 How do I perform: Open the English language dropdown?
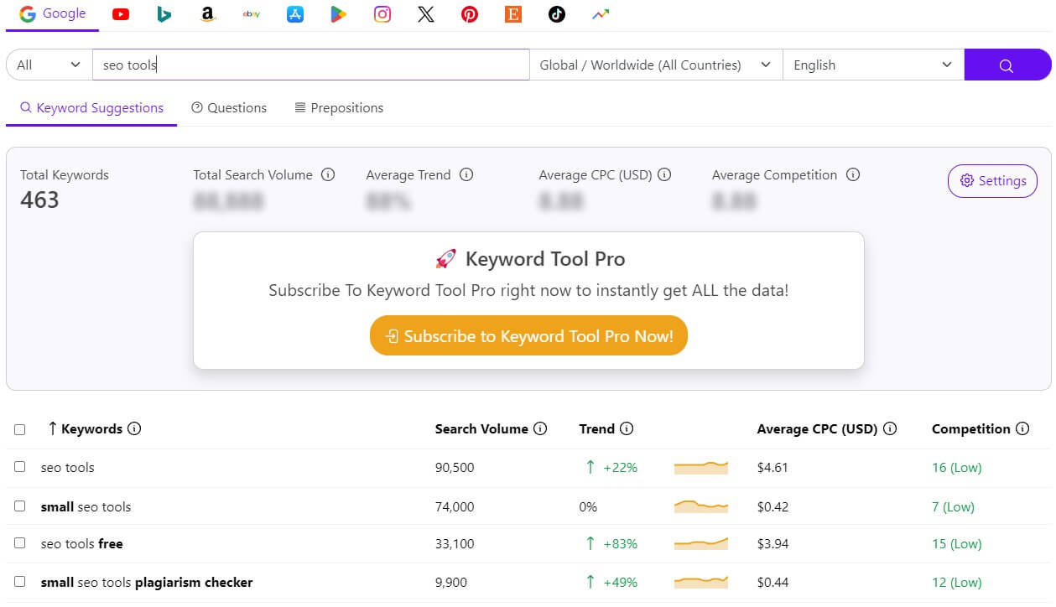(x=872, y=65)
